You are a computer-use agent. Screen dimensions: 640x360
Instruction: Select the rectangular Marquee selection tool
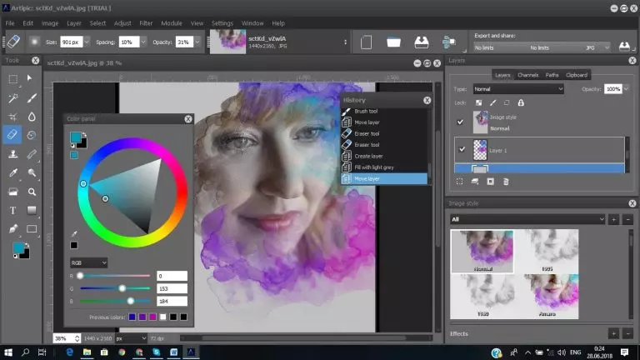pos(13,79)
